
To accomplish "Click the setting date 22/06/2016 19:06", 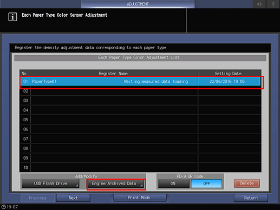I will pyautogui.click(x=227, y=82).
